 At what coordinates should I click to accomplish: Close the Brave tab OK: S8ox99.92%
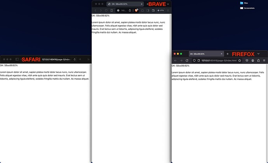141,4
